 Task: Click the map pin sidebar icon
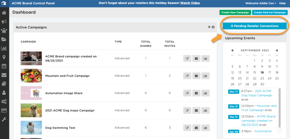point(4,57)
